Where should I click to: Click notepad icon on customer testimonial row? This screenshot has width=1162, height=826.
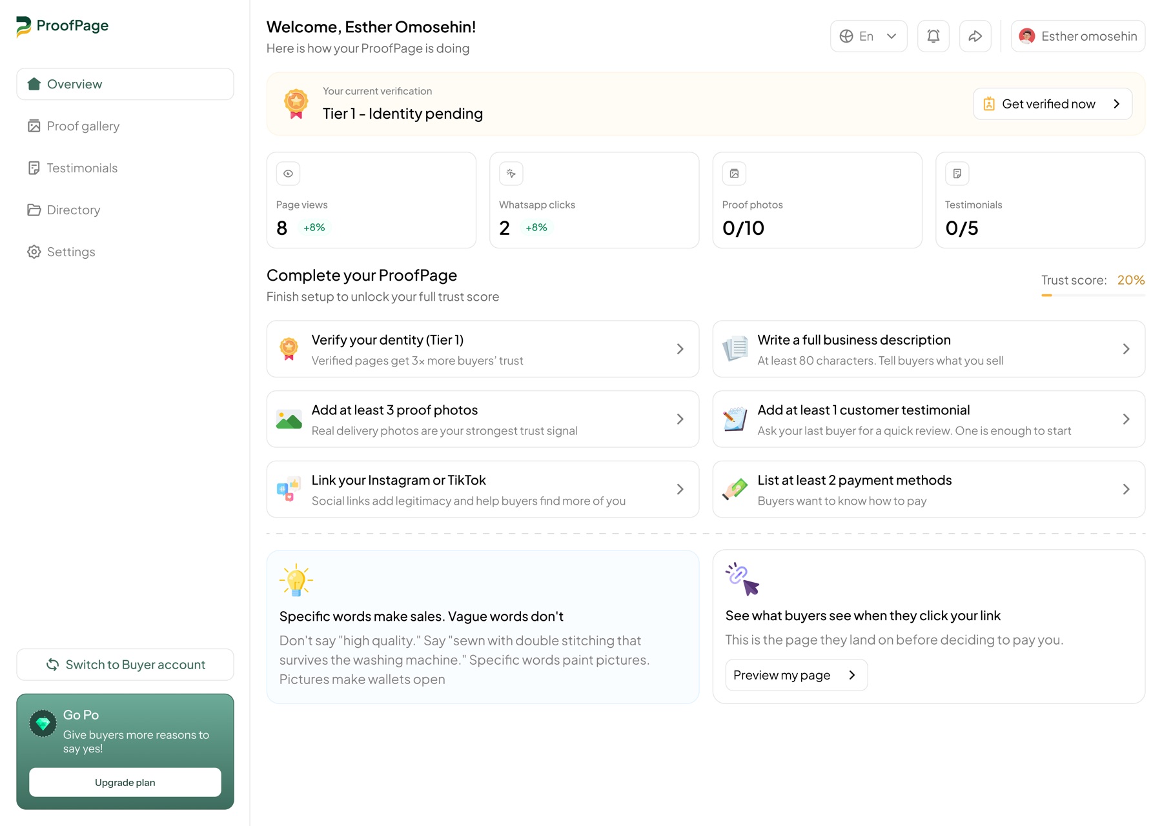[735, 419]
